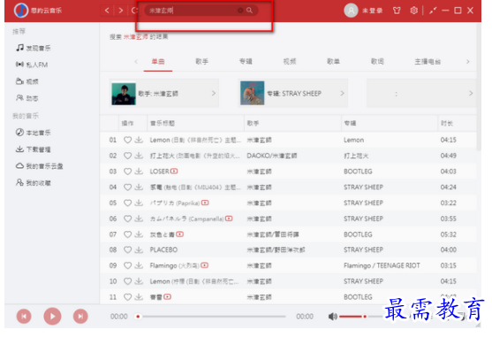Open 下载管理 in the sidebar
Screen dimensions: 492x337
point(34,149)
